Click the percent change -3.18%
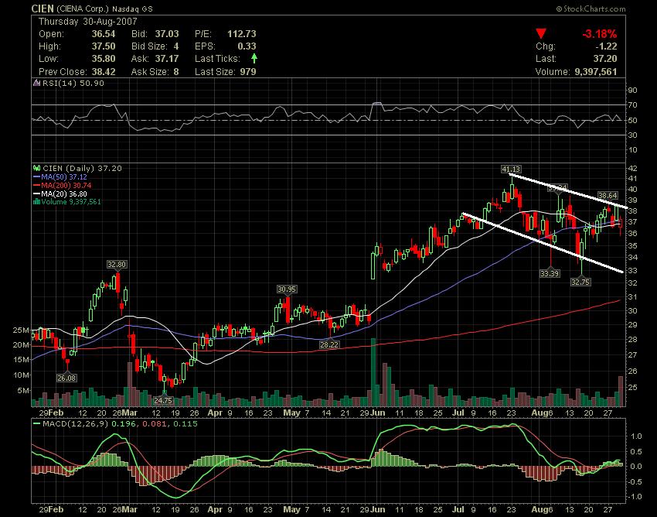 click(x=599, y=33)
